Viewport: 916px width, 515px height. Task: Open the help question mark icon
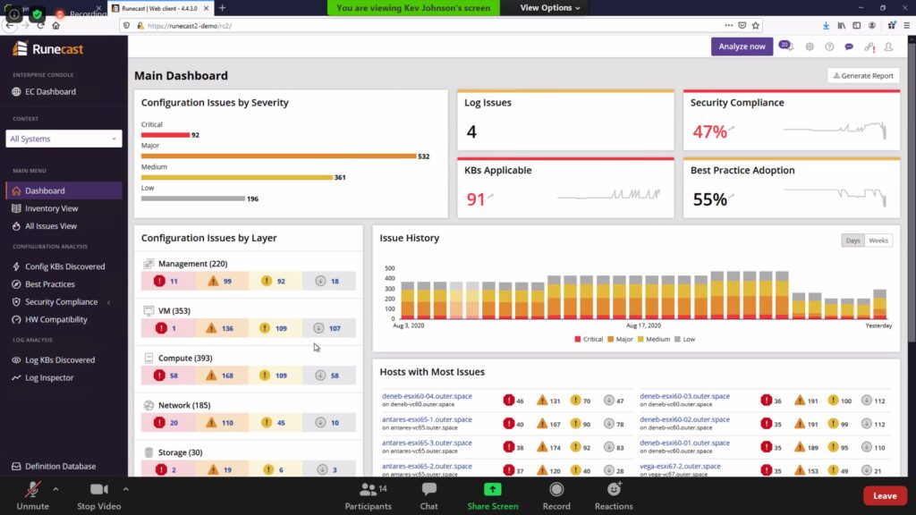pos(829,46)
